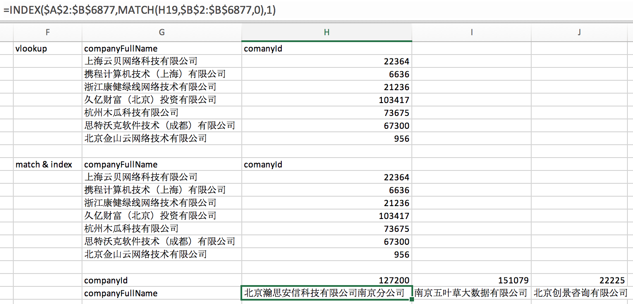Select value 21236 in the vlookup table
Image resolution: width=633 pixels, height=304 pixels.
326,87
